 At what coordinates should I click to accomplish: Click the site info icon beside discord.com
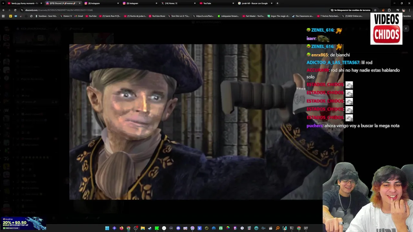click(x=22, y=10)
